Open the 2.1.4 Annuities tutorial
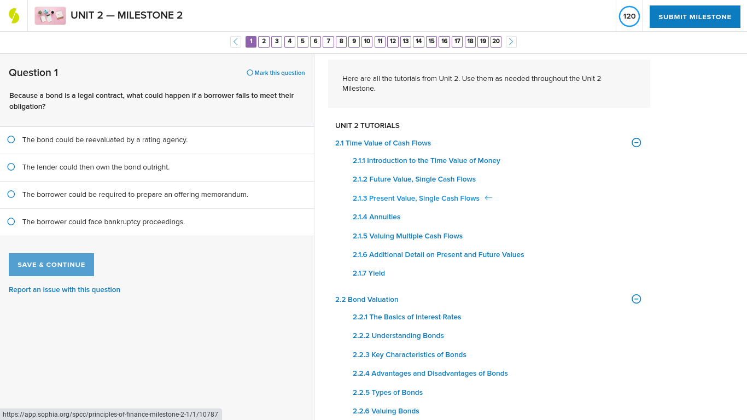The height and width of the screenshot is (420, 747). point(376,217)
